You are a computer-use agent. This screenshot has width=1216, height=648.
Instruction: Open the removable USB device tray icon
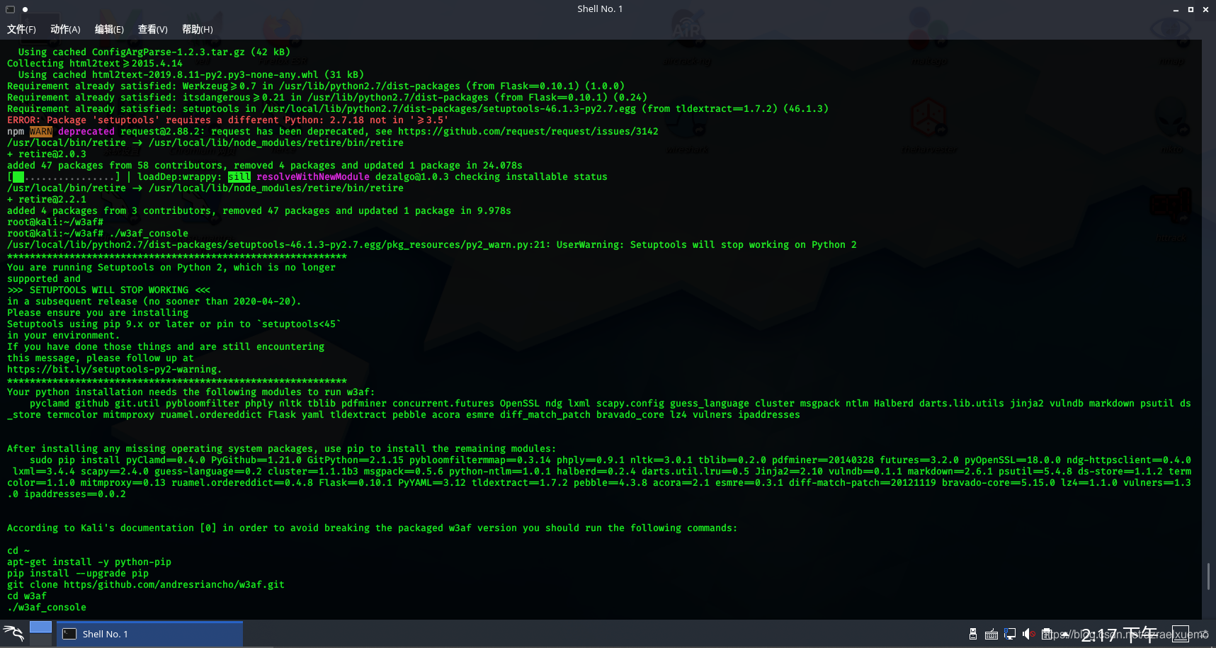[x=973, y=634]
